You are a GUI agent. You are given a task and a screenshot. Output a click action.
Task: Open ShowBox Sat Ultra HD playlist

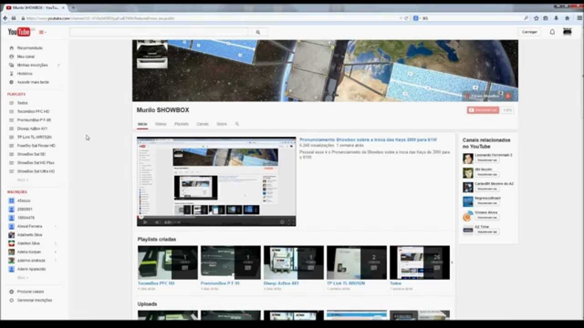tap(36, 171)
